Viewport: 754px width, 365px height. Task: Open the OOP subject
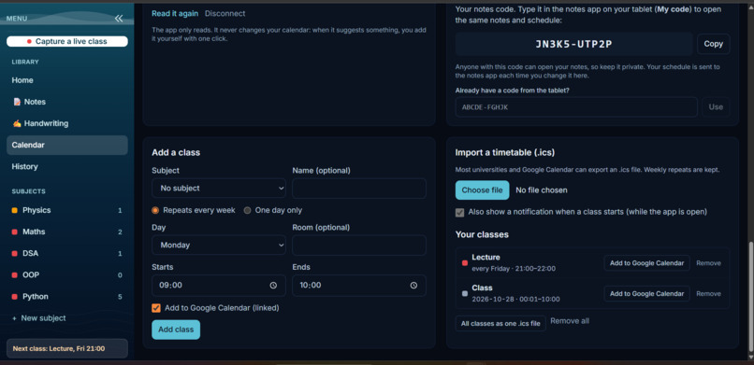pos(67,274)
